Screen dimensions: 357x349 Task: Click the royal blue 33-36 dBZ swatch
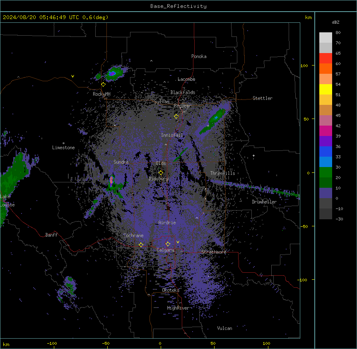tap(326, 151)
